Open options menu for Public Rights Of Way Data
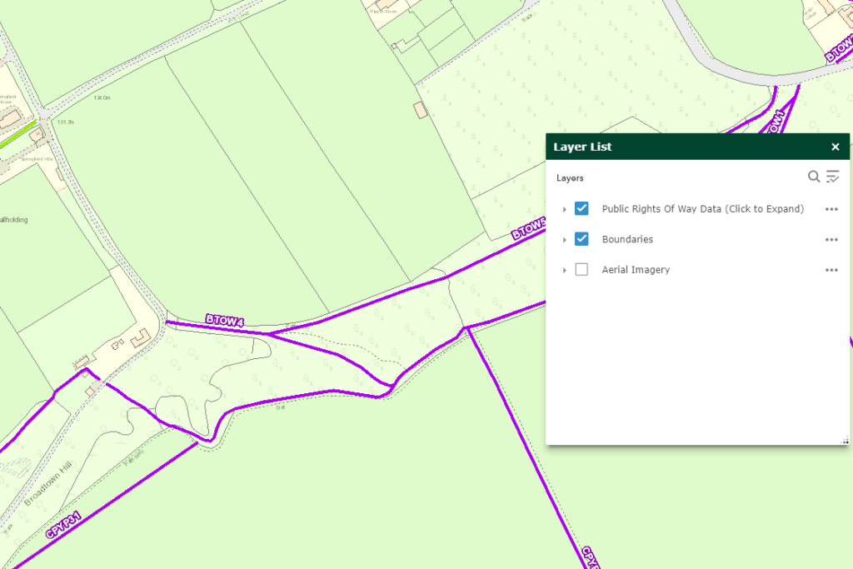 click(x=831, y=209)
